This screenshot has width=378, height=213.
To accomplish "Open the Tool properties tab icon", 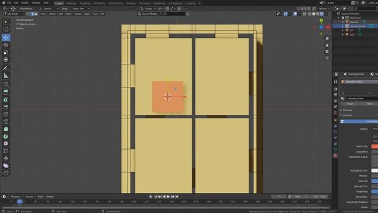I will coord(335,82).
